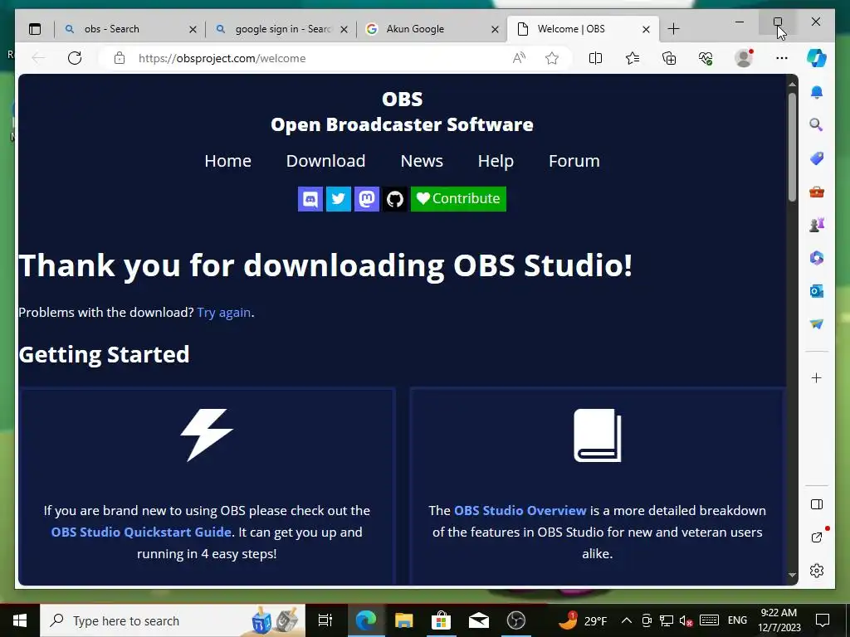
Task: Open sidebar Microsoft 365 icon
Action: coord(817,258)
